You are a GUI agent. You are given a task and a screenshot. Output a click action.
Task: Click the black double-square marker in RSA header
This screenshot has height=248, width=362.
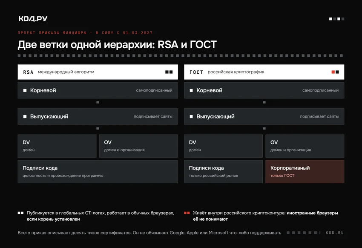click(169, 72)
